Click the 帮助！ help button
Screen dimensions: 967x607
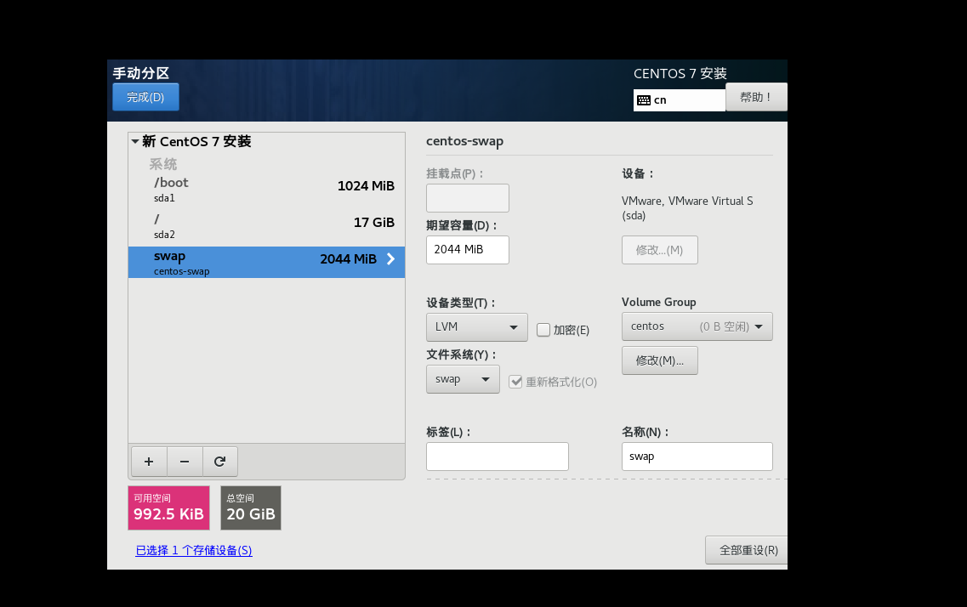(756, 98)
